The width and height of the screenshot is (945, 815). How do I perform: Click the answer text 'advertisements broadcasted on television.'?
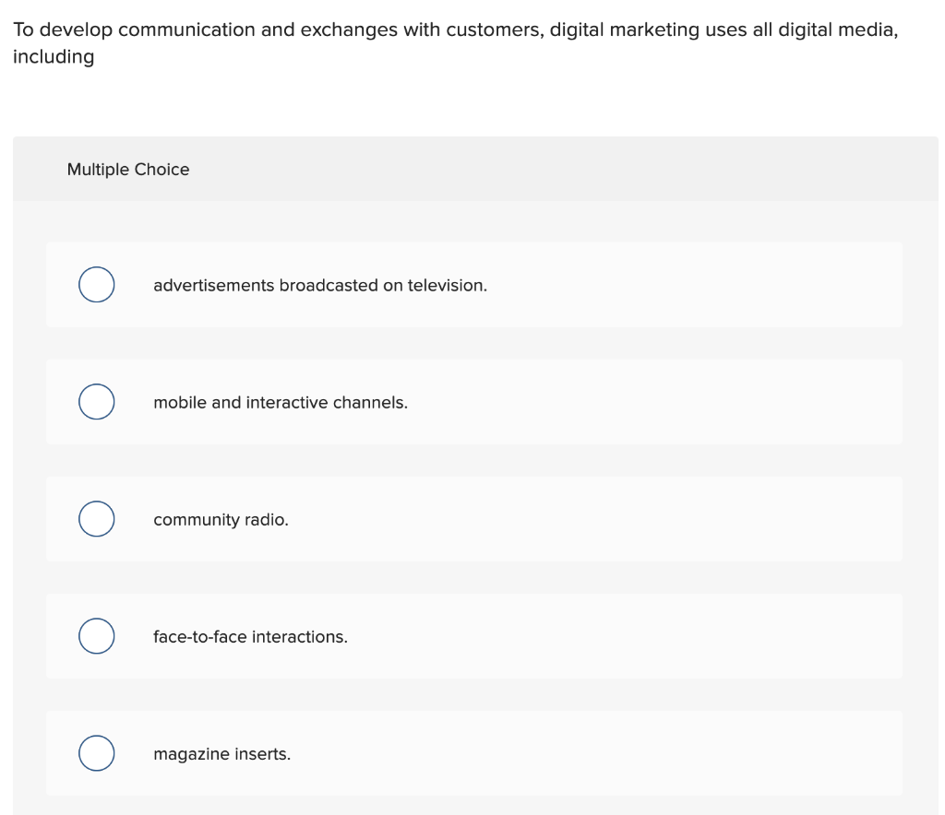(x=319, y=285)
